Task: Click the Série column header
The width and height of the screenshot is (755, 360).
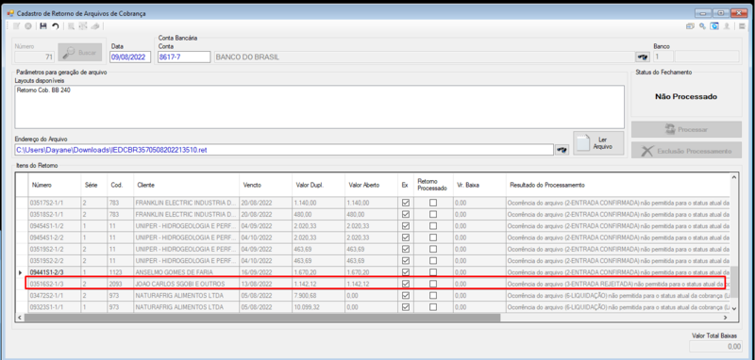Action: click(x=93, y=185)
